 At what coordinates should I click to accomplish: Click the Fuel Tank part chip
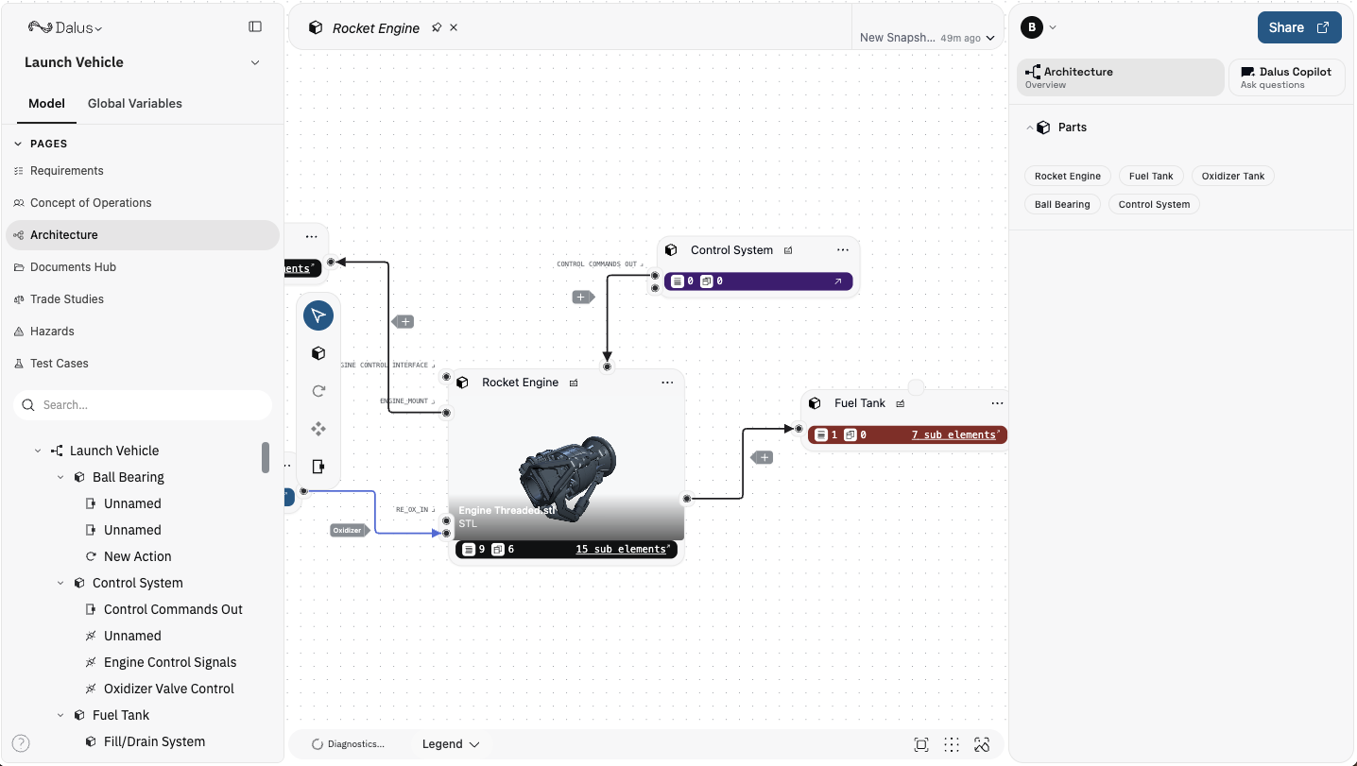(1151, 176)
